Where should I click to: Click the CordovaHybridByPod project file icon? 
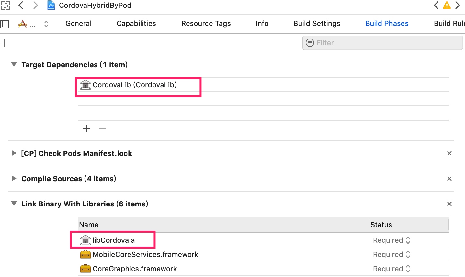[51, 5]
